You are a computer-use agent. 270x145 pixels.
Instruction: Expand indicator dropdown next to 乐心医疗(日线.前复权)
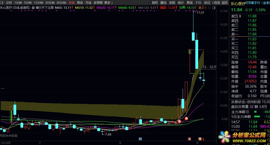point(33,8)
